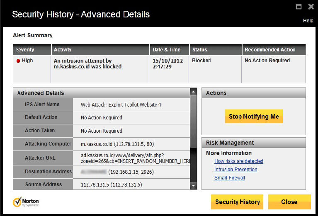Select the Default Action value No Action Required
Viewport: 318px width, 216px height.
[102, 118]
